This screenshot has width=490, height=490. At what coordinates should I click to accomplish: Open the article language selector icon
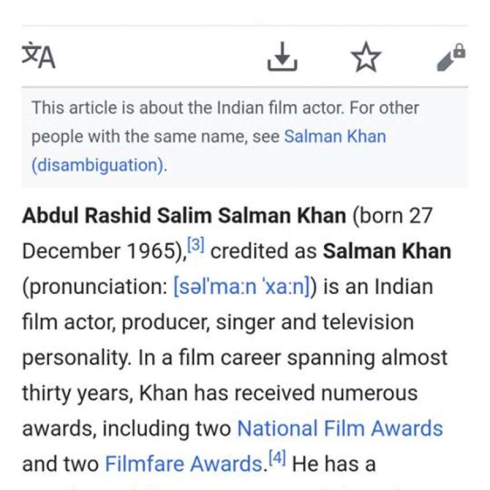[x=39, y=55]
